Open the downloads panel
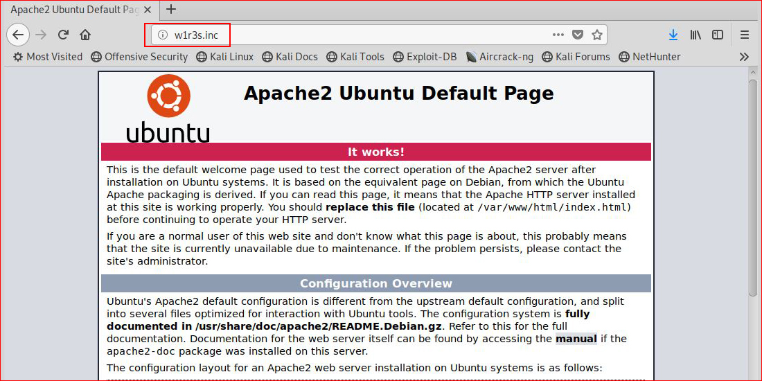This screenshot has height=381, width=762. tap(673, 35)
